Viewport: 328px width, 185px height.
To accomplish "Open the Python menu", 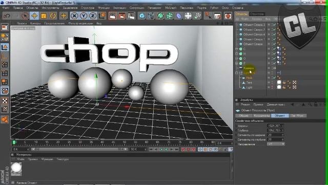I will (x=214, y=8).
